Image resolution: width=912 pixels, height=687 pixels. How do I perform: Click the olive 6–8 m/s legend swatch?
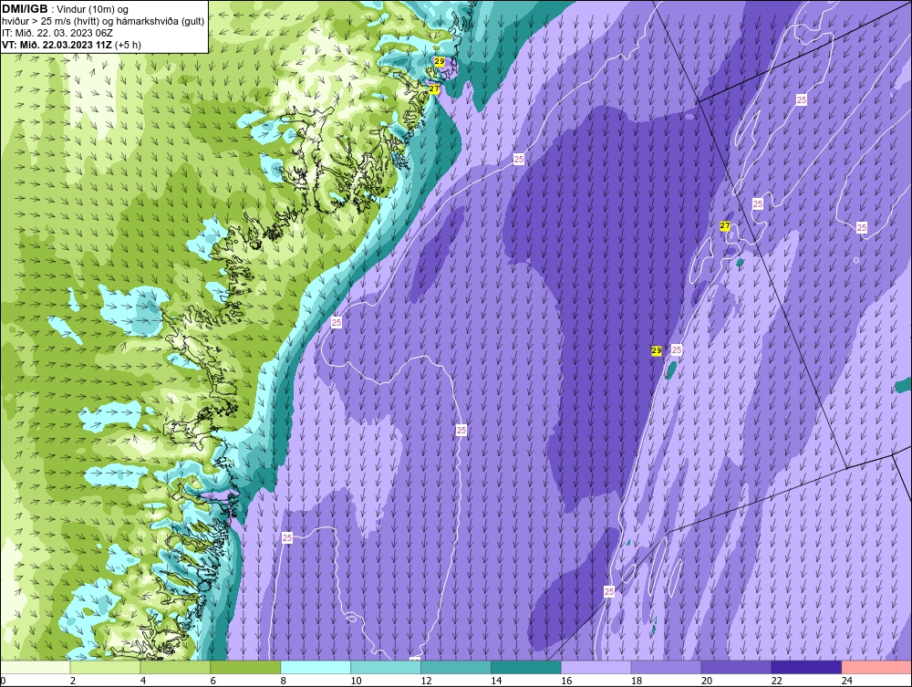pyautogui.click(x=245, y=667)
